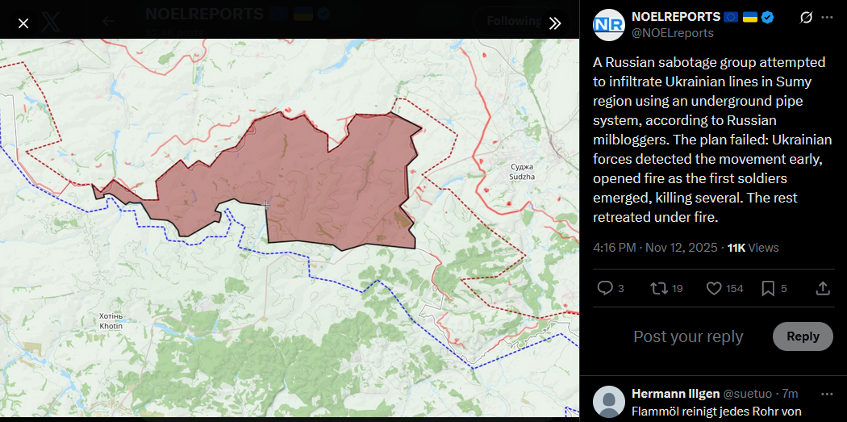Open the @NOELreports handle link
The width and height of the screenshot is (847, 422).
click(x=673, y=33)
